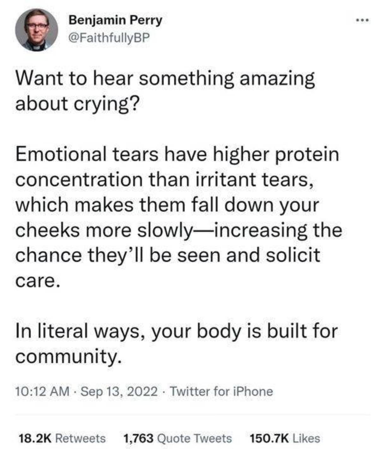Click the words "about crying?" in the tweet
Viewport: 379px width, 449px height.
[77, 103]
